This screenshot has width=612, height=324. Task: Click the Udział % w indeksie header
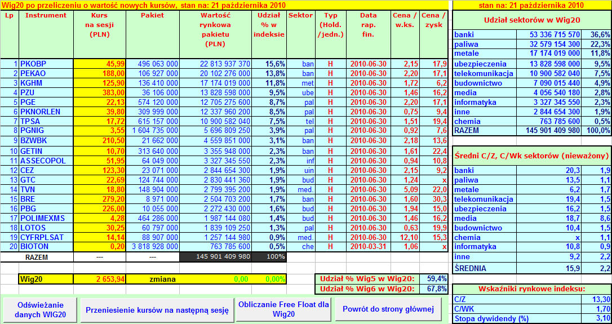[269, 34]
